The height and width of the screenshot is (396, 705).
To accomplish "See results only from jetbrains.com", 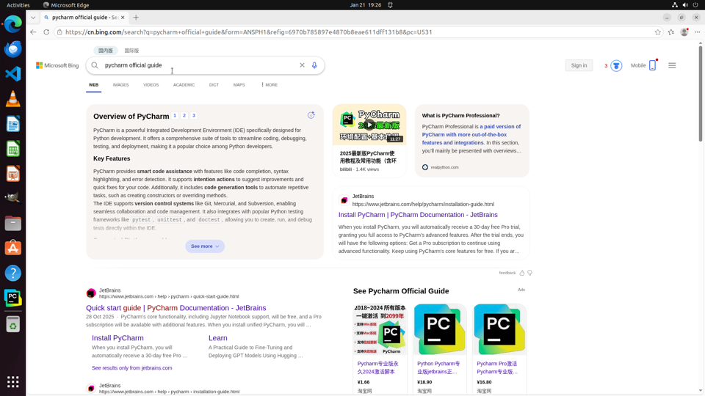I will point(131,367).
